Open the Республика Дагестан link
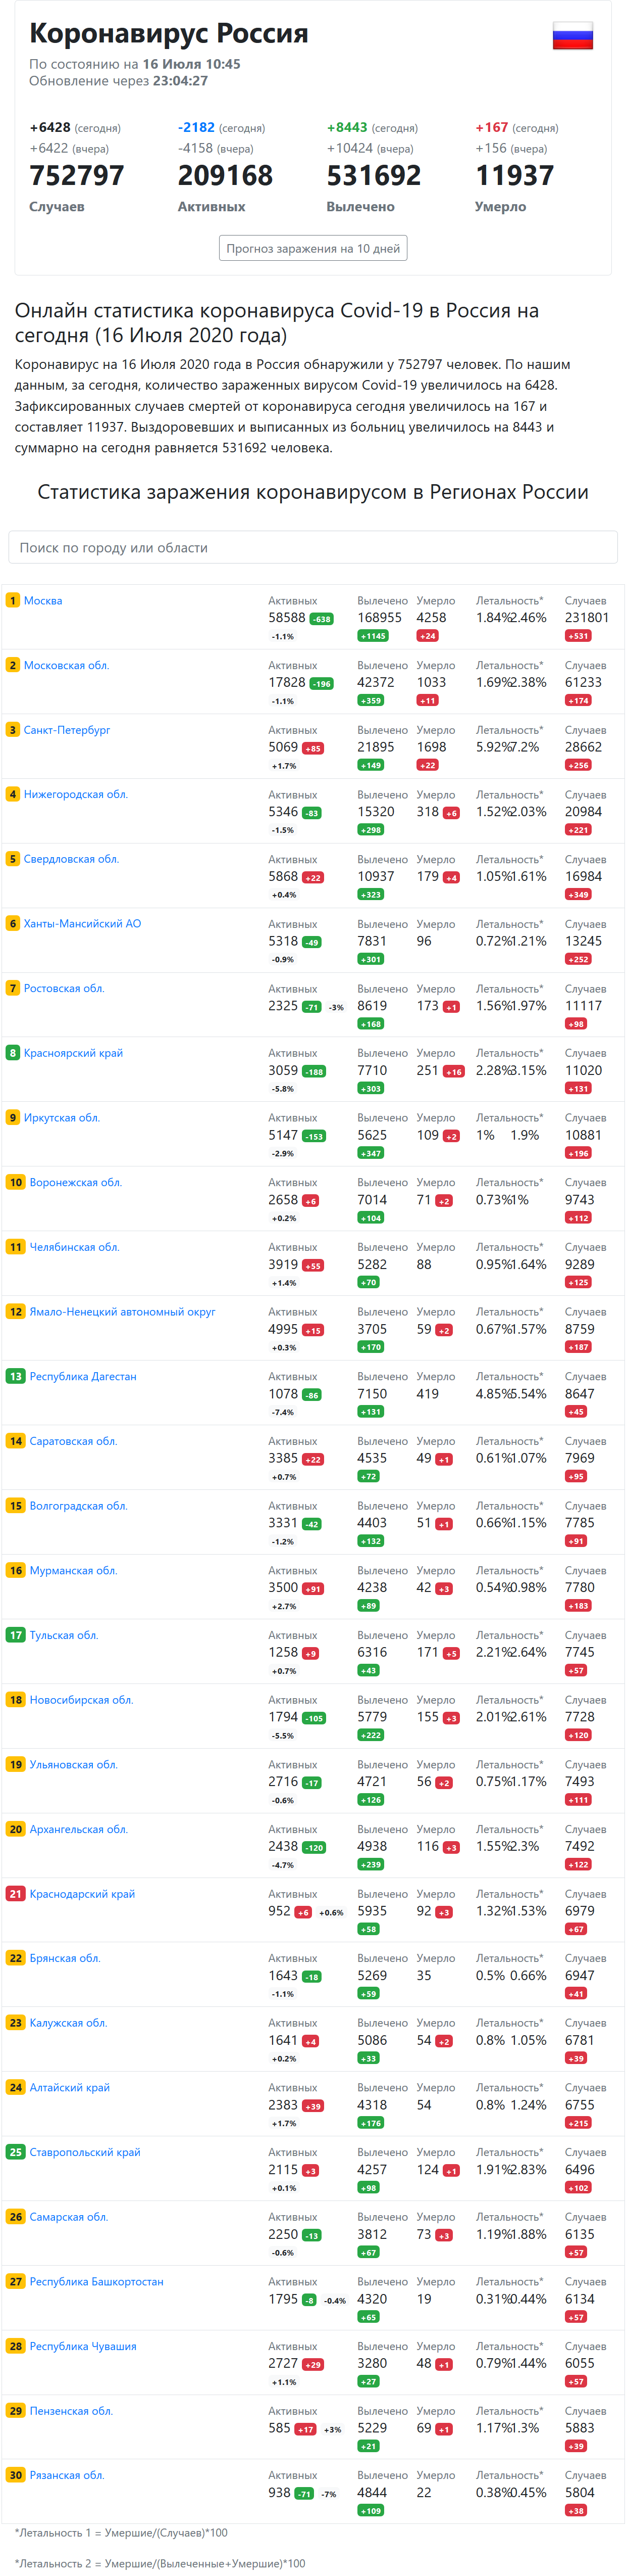This screenshot has width=627, height=2576. tap(83, 1377)
